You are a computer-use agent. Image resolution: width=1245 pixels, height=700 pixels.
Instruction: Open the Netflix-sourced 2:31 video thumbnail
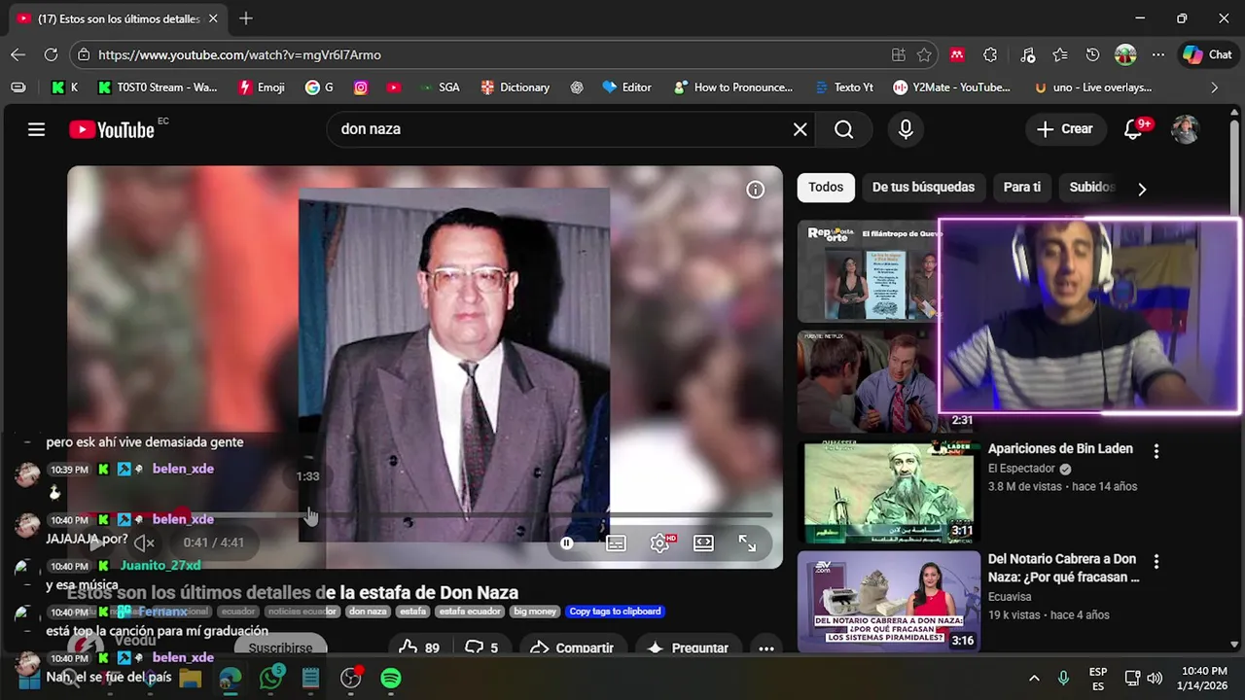868,381
